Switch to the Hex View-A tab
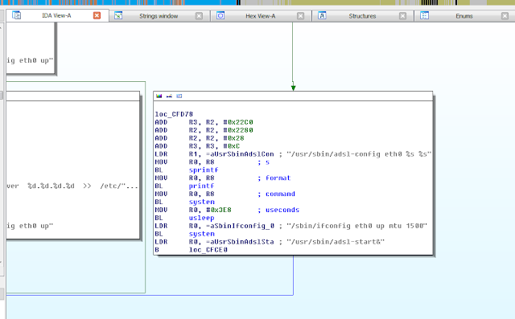The height and width of the screenshot is (319, 515). coord(260,16)
